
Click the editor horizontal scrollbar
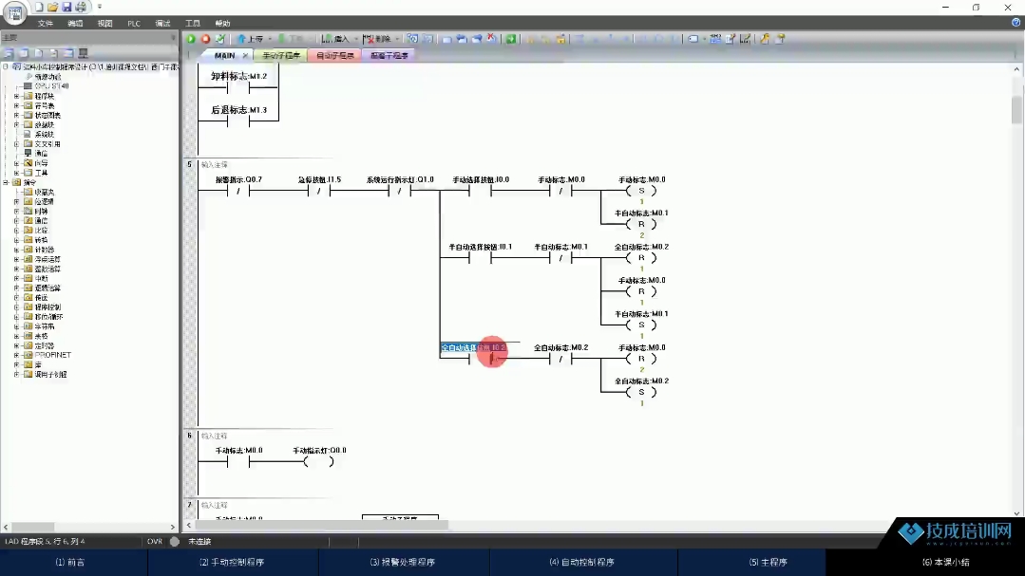(x=322, y=525)
